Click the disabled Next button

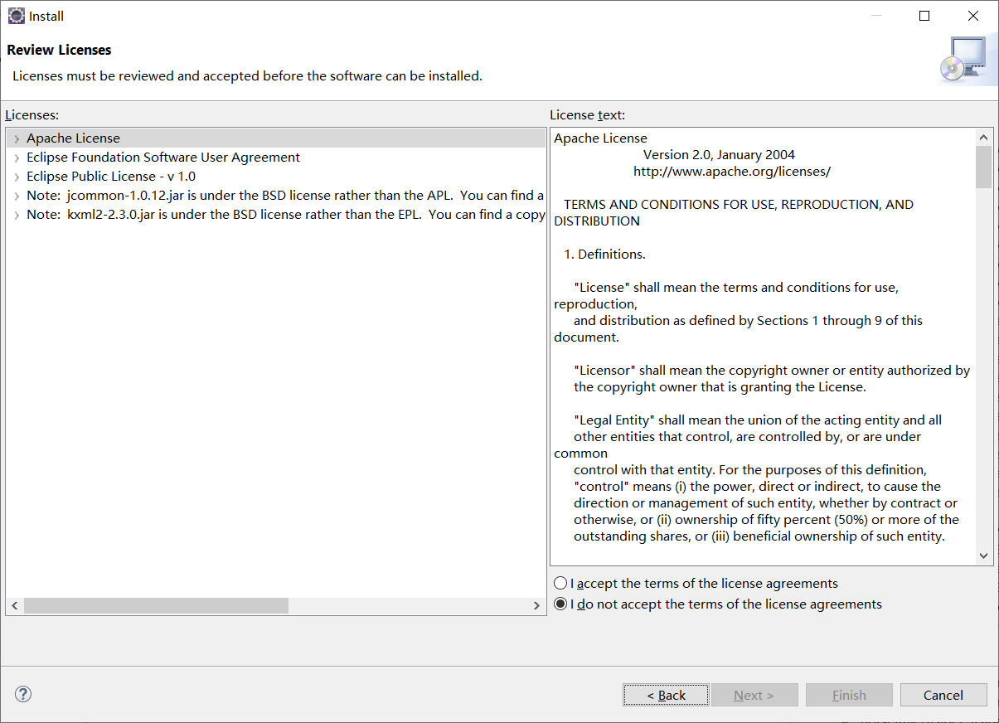[x=754, y=695]
